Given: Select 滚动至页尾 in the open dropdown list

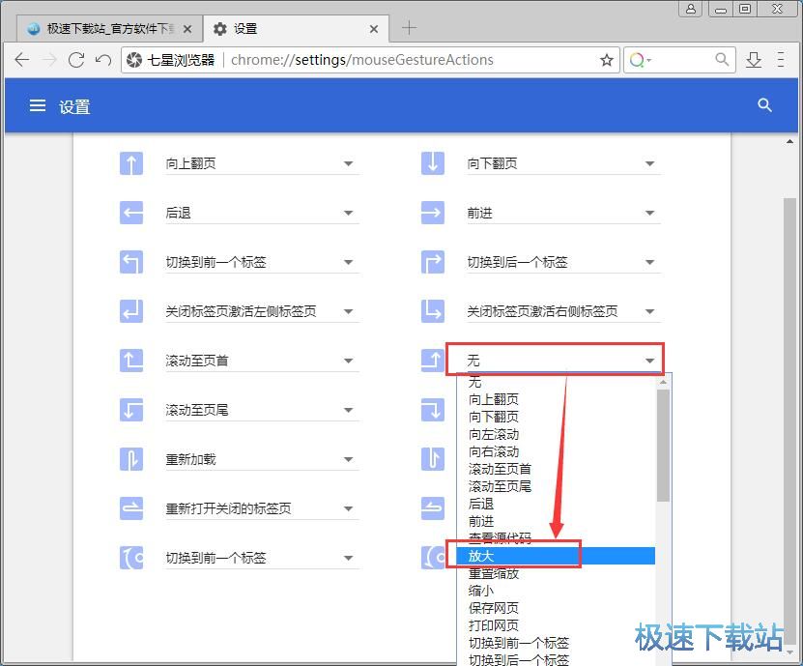Looking at the screenshot, I should coord(557,487).
